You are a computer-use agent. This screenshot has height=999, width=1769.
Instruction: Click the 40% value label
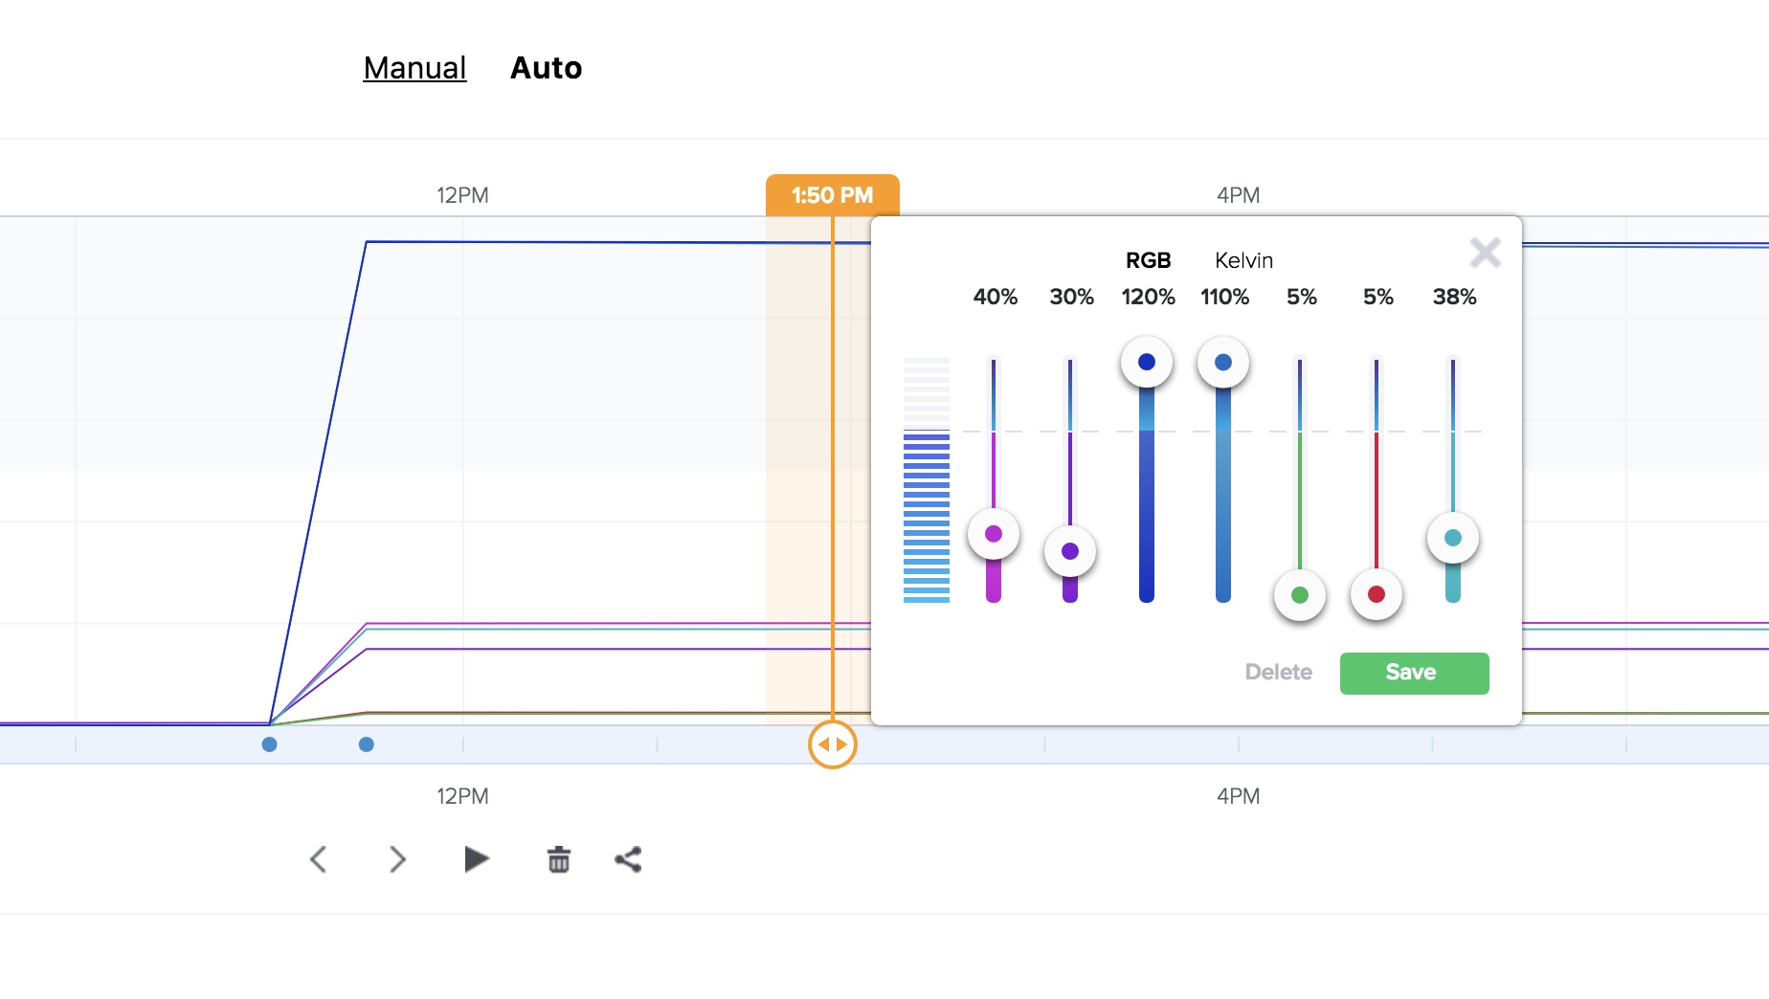[x=995, y=298]
